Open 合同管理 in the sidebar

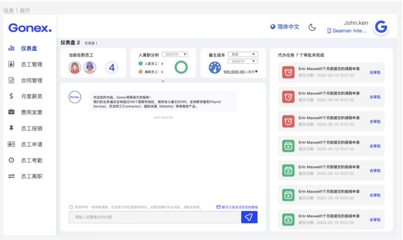(31, 81)
